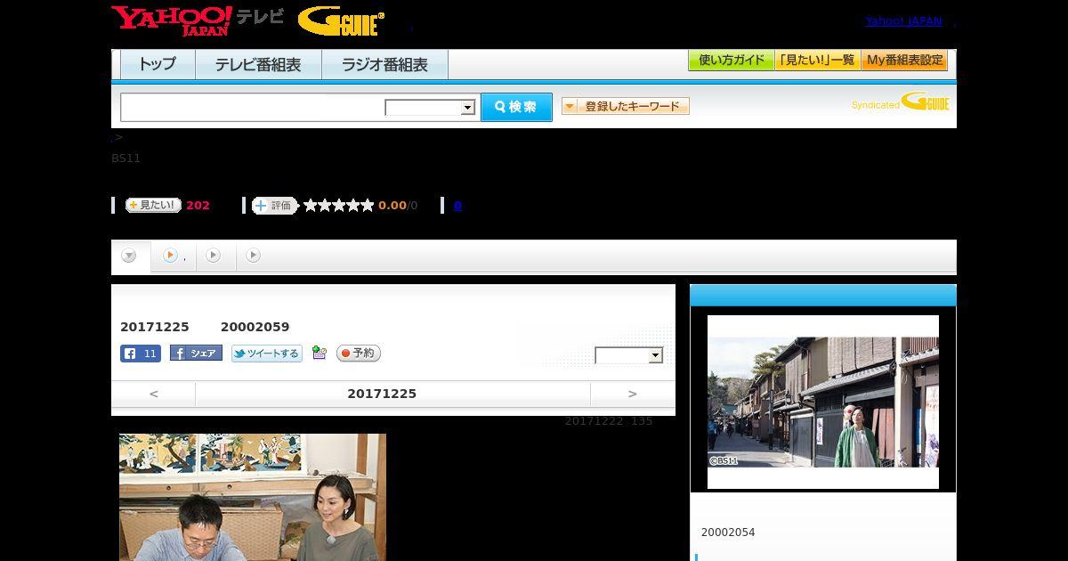Toggle the 見たい! want-to-watch button
The height and width of the screenshot is (561, 1068).
pyautogui.click(x=152, y=206)
